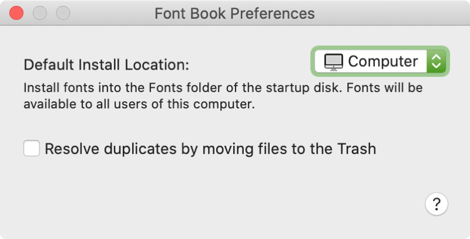Click the 'moving files to the Trash' label
Screen dimensions: 470x239
click(x=289, y=149)
